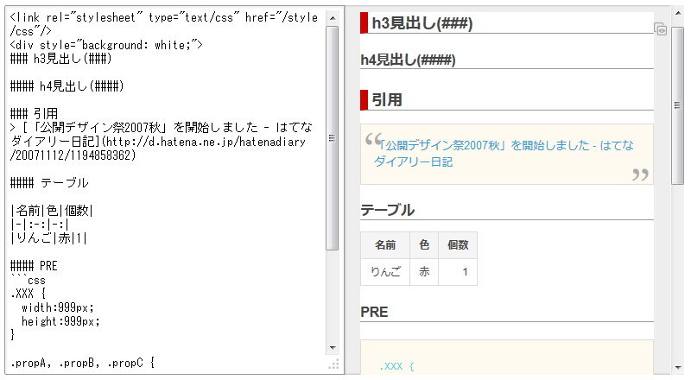Click the table cell with value 1

coord(458,271)
